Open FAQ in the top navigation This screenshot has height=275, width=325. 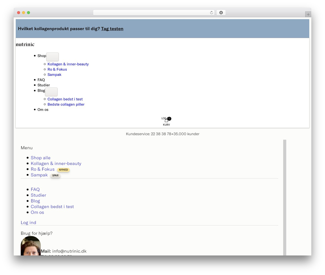pyautogui.click(x=41, y=80)
